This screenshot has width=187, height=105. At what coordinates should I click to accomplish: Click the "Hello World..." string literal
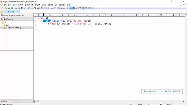pos(81,24)
